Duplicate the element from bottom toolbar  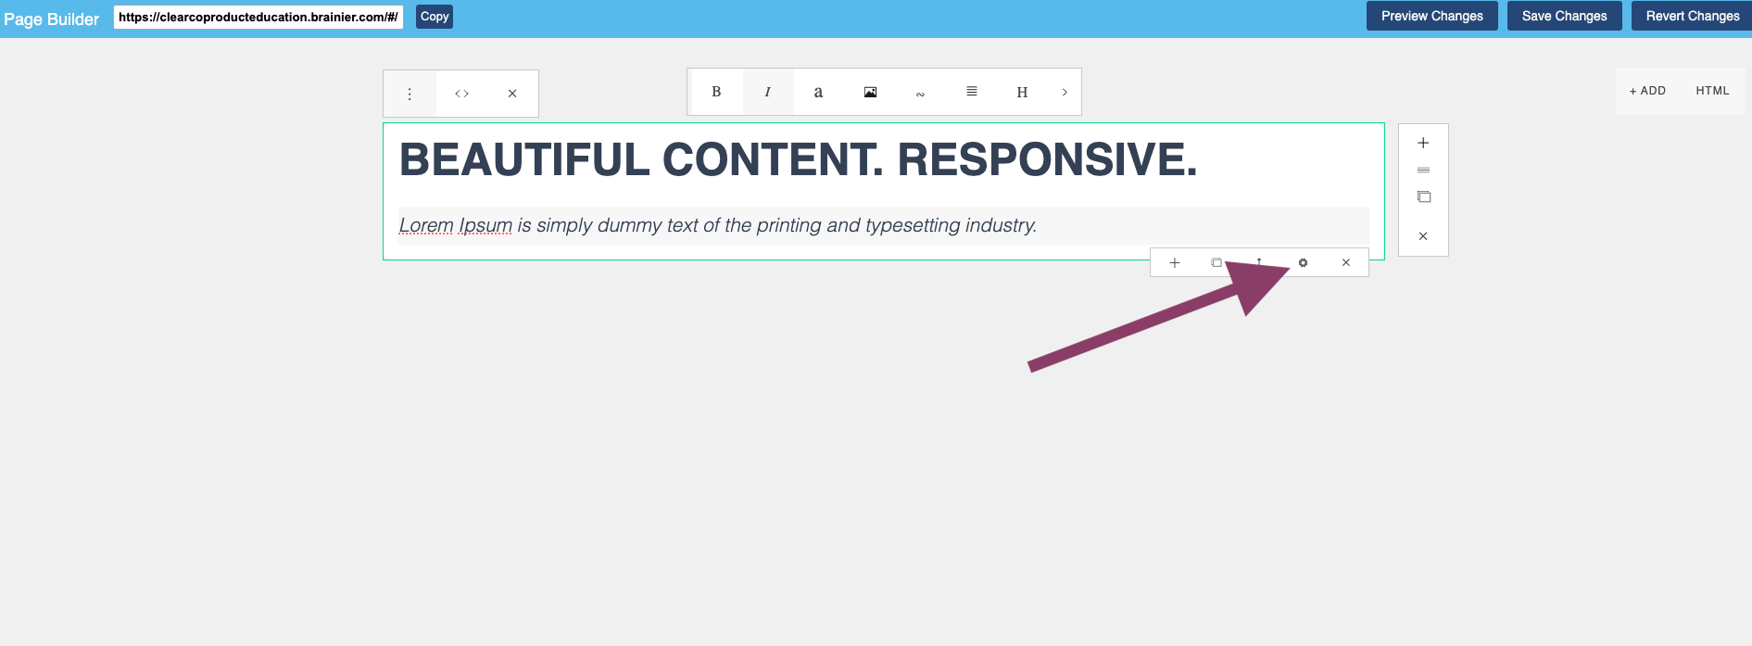pyautogui.click(x=1216, y=263)
